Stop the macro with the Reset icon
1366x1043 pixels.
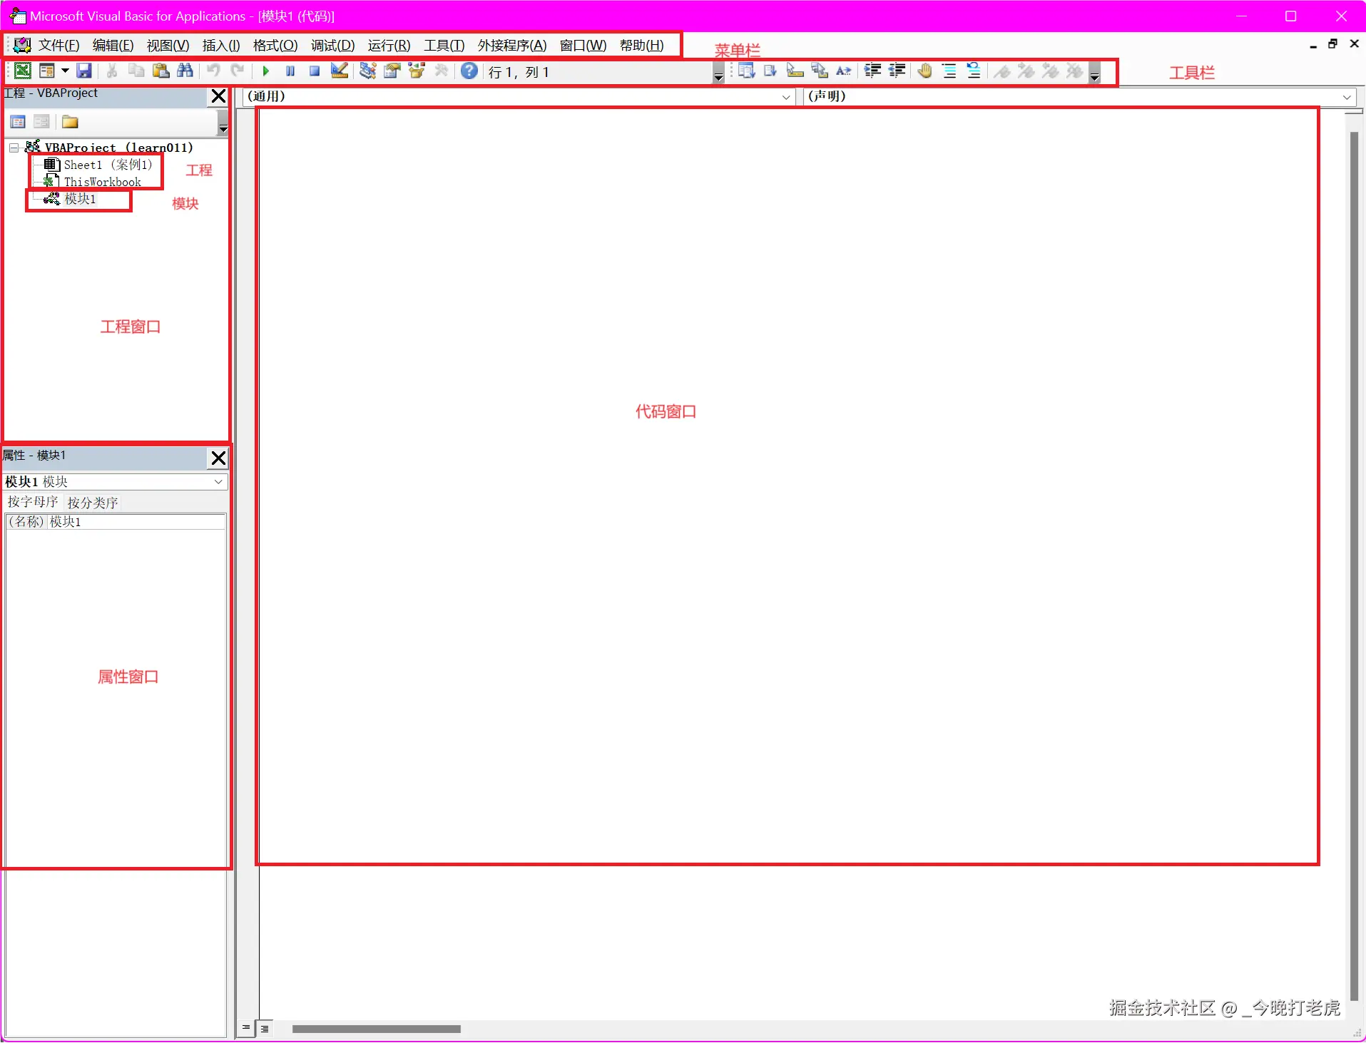click(x=314, y=71)
